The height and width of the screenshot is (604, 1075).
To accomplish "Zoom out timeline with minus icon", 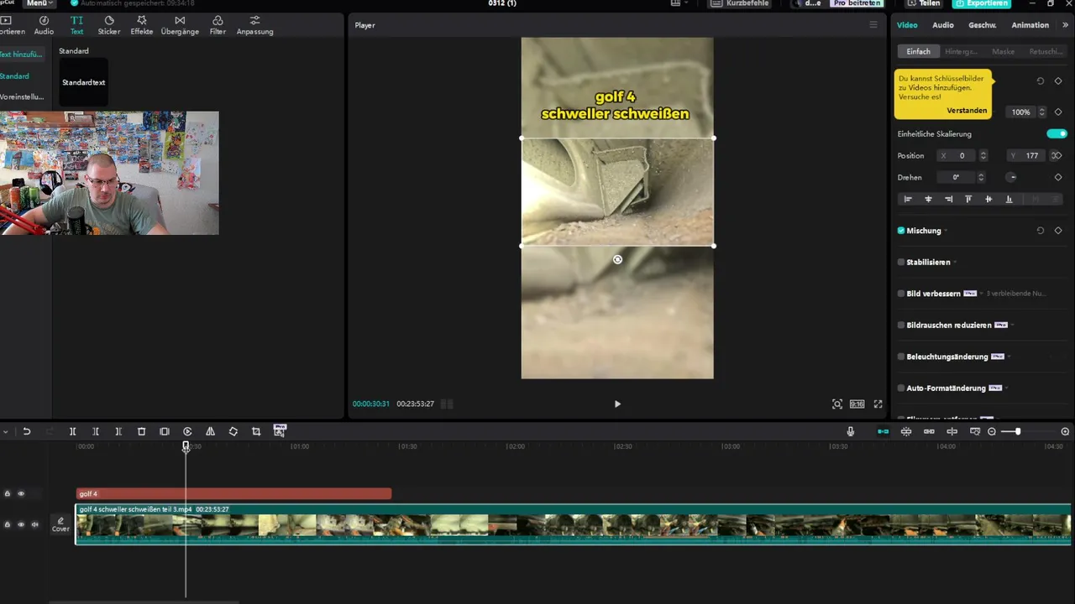I will point(992,431).
